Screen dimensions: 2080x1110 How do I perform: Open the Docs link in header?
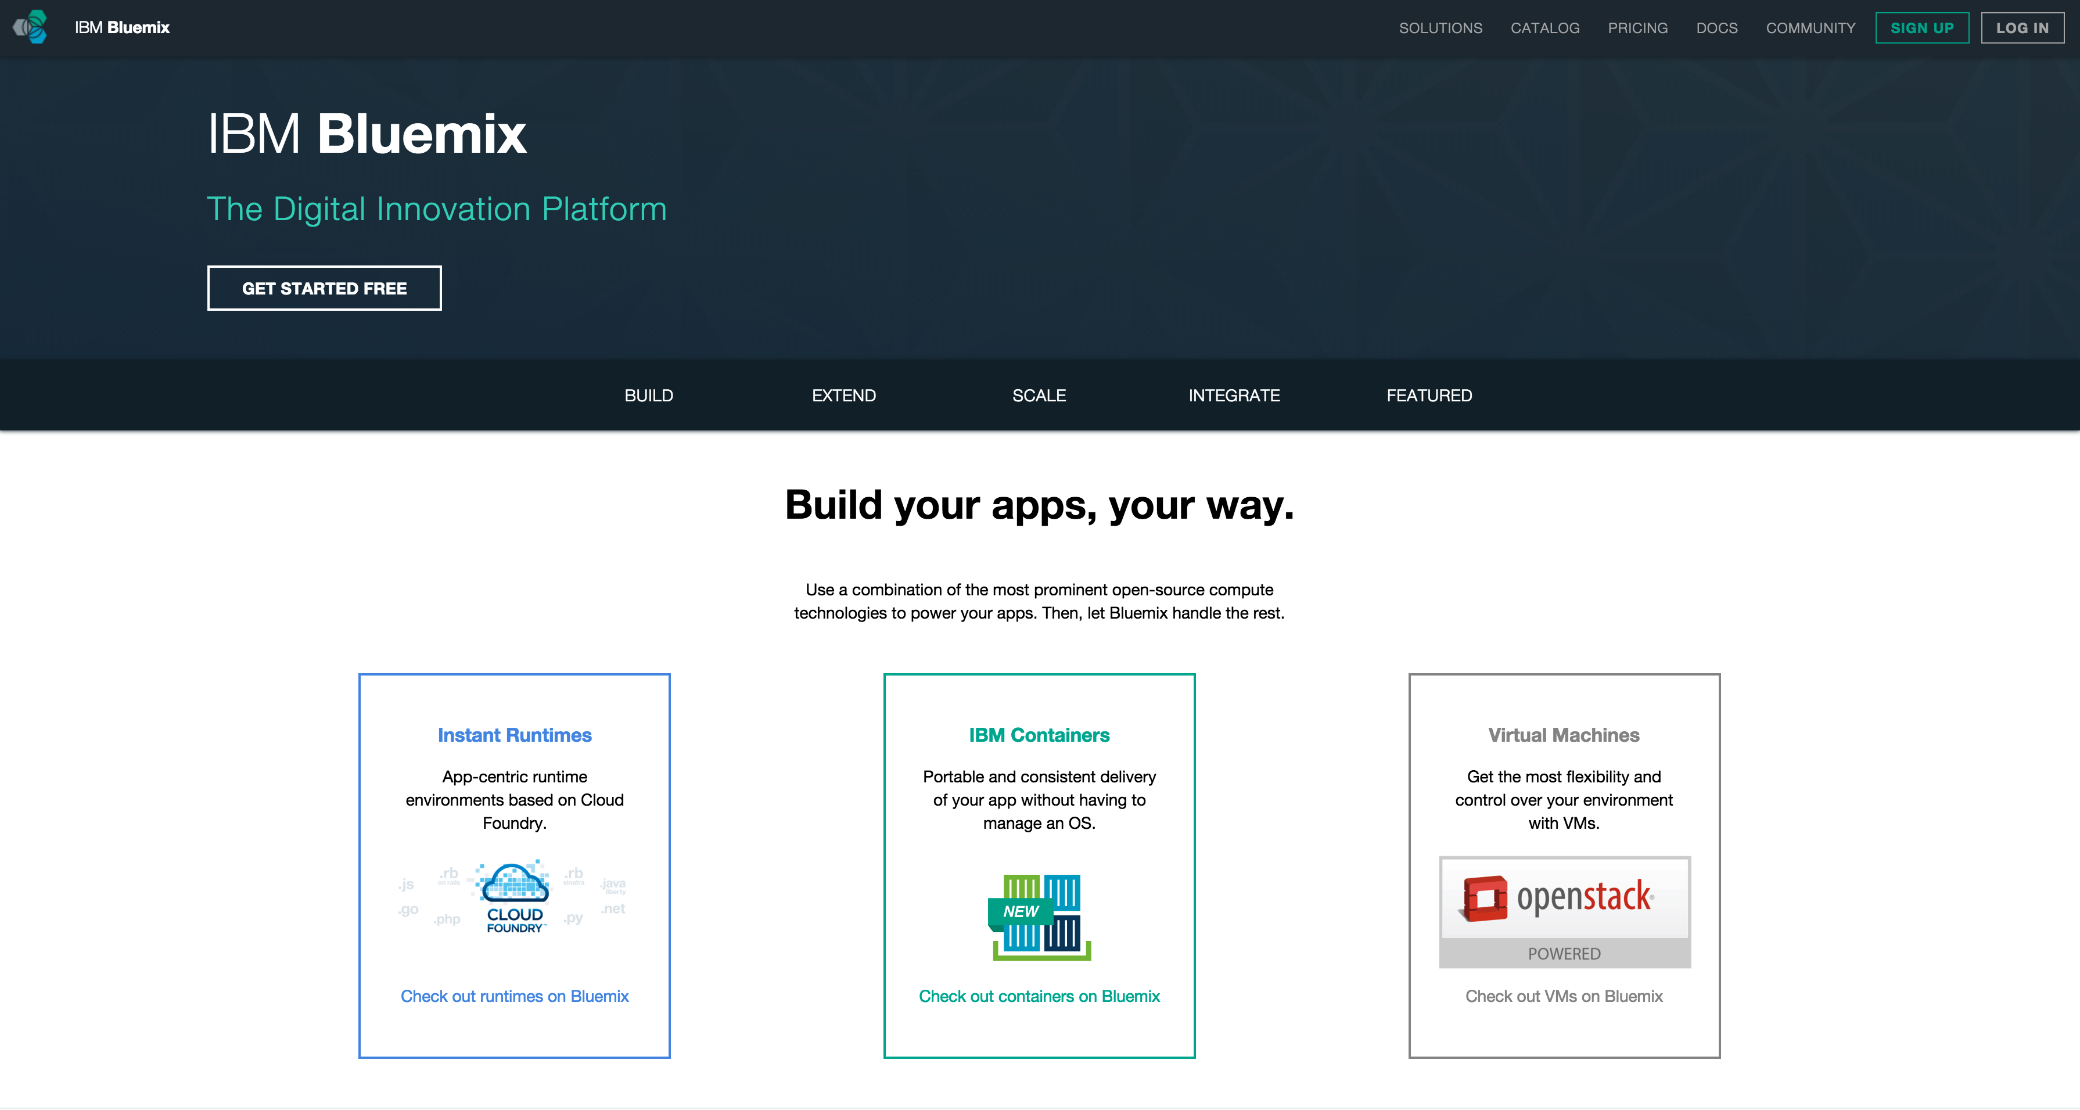[1716, 28]
